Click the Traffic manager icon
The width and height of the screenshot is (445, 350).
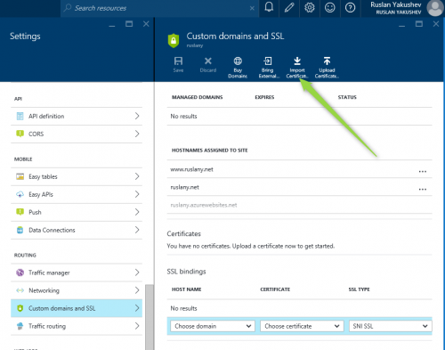[x=20, y=273]
